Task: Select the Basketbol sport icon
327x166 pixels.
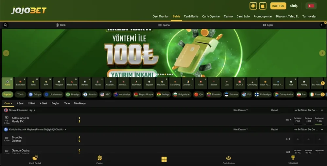Action: pos(20,83)
